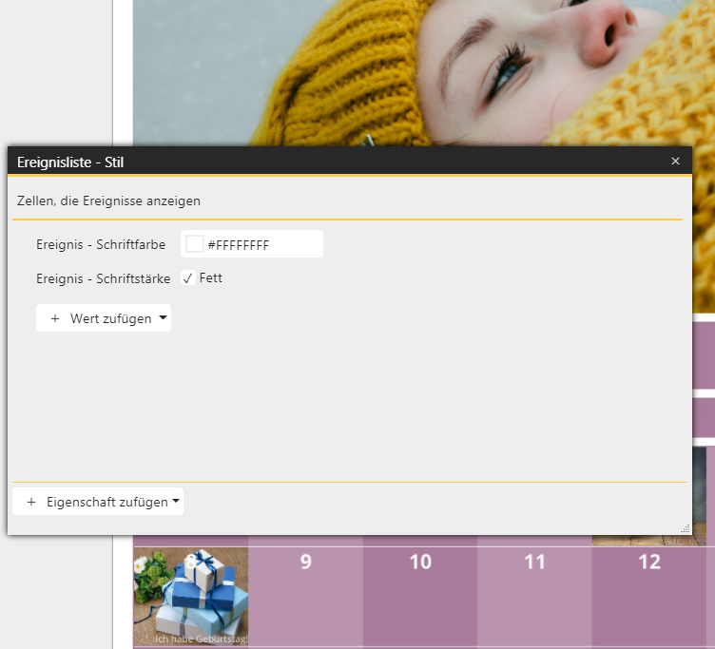Select the gift boxes birthday thumbnail
Screen dimensions: 715x649
(x=191, y=596)
